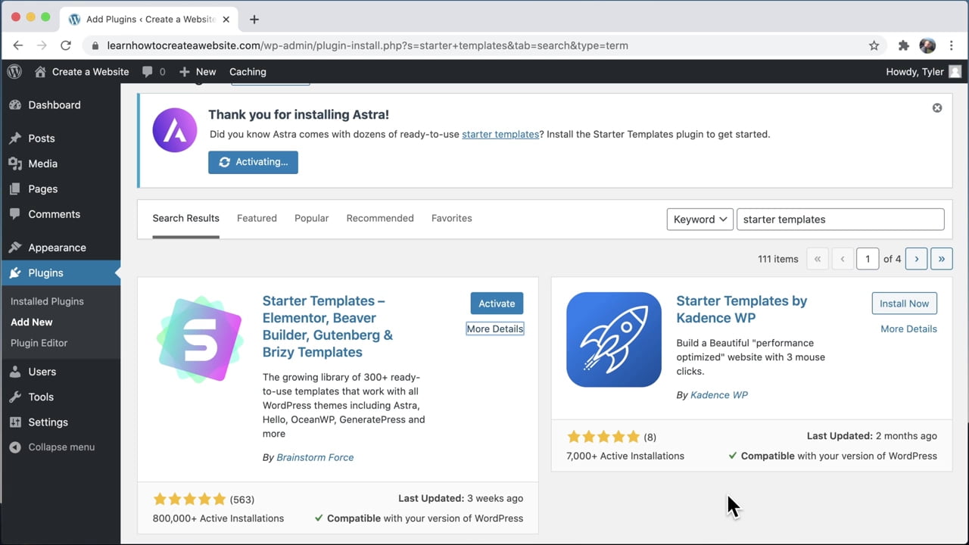Switch to the Featured tab
The height and width of the screenshot is (545, 969).
click(x=257, y=218)
